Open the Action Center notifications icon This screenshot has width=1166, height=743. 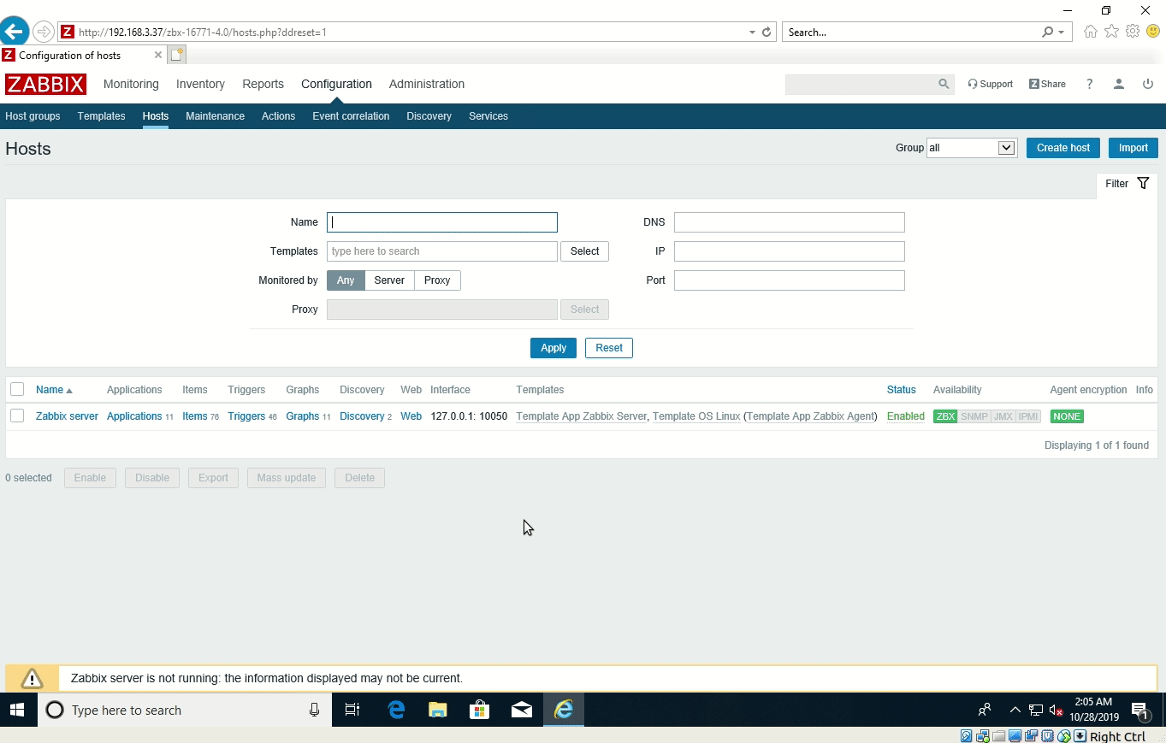(x=1139, y=710)
